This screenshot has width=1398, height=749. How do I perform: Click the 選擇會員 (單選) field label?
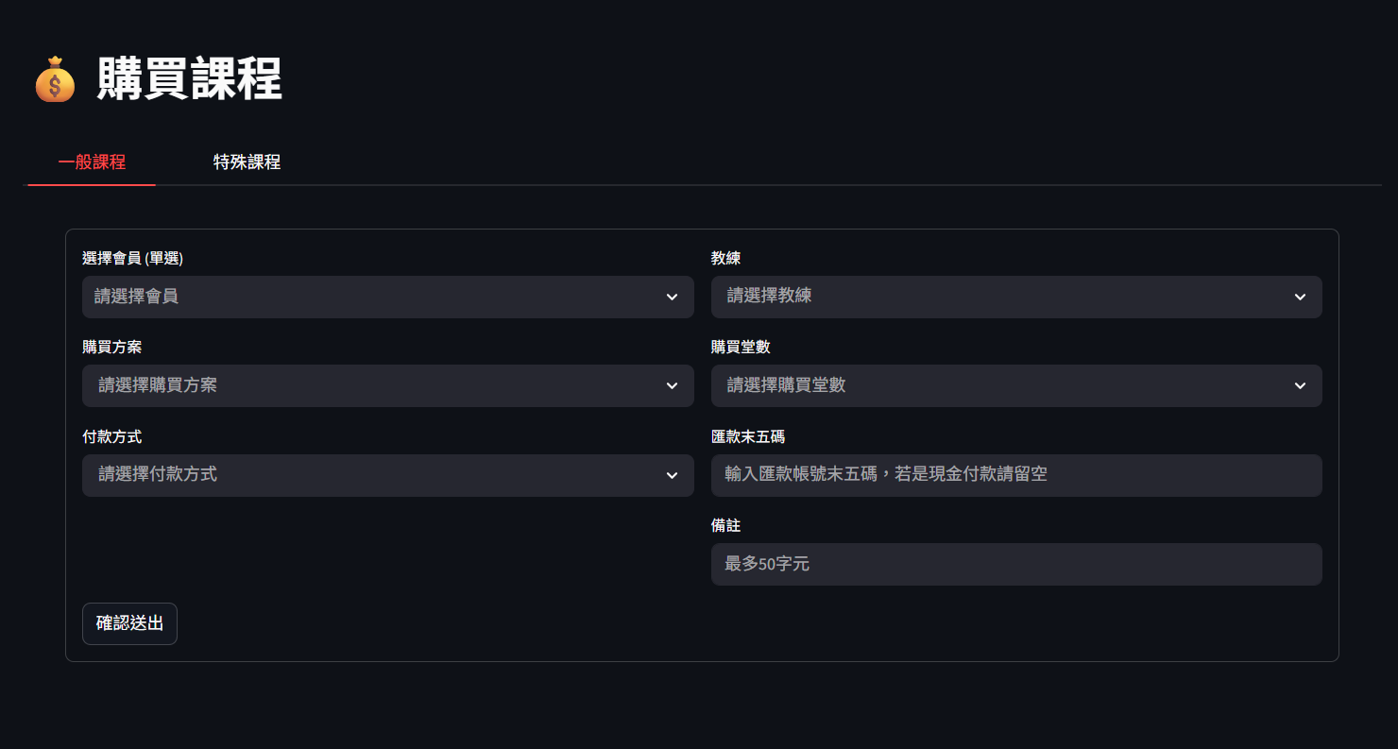click(x=132, y=258)
